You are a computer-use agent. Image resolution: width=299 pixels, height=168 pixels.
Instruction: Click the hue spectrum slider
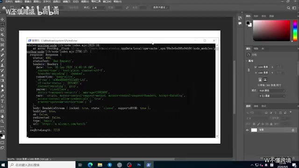tap(295, 30)
